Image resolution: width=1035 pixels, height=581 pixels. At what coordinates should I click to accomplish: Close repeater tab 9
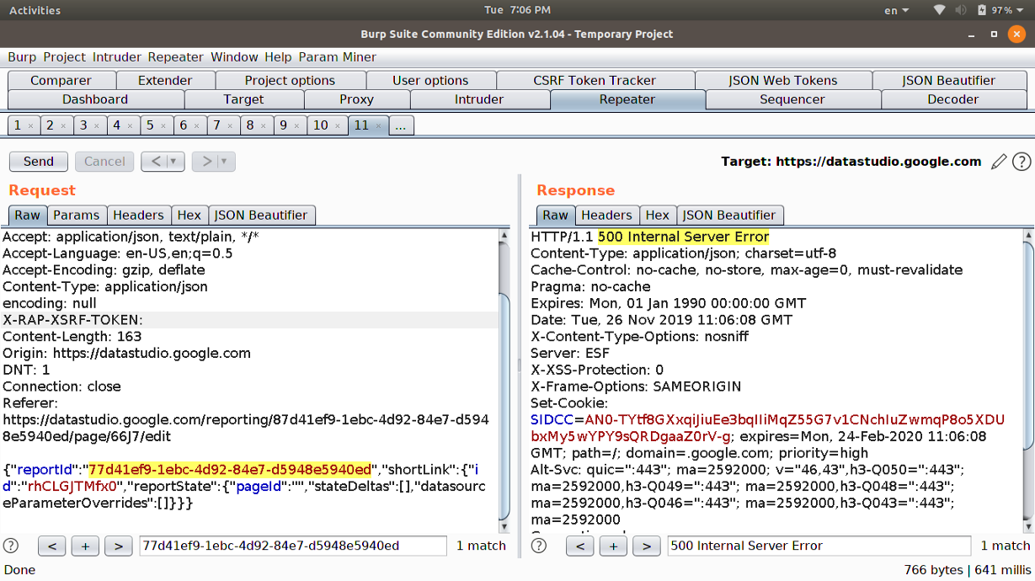296,126
